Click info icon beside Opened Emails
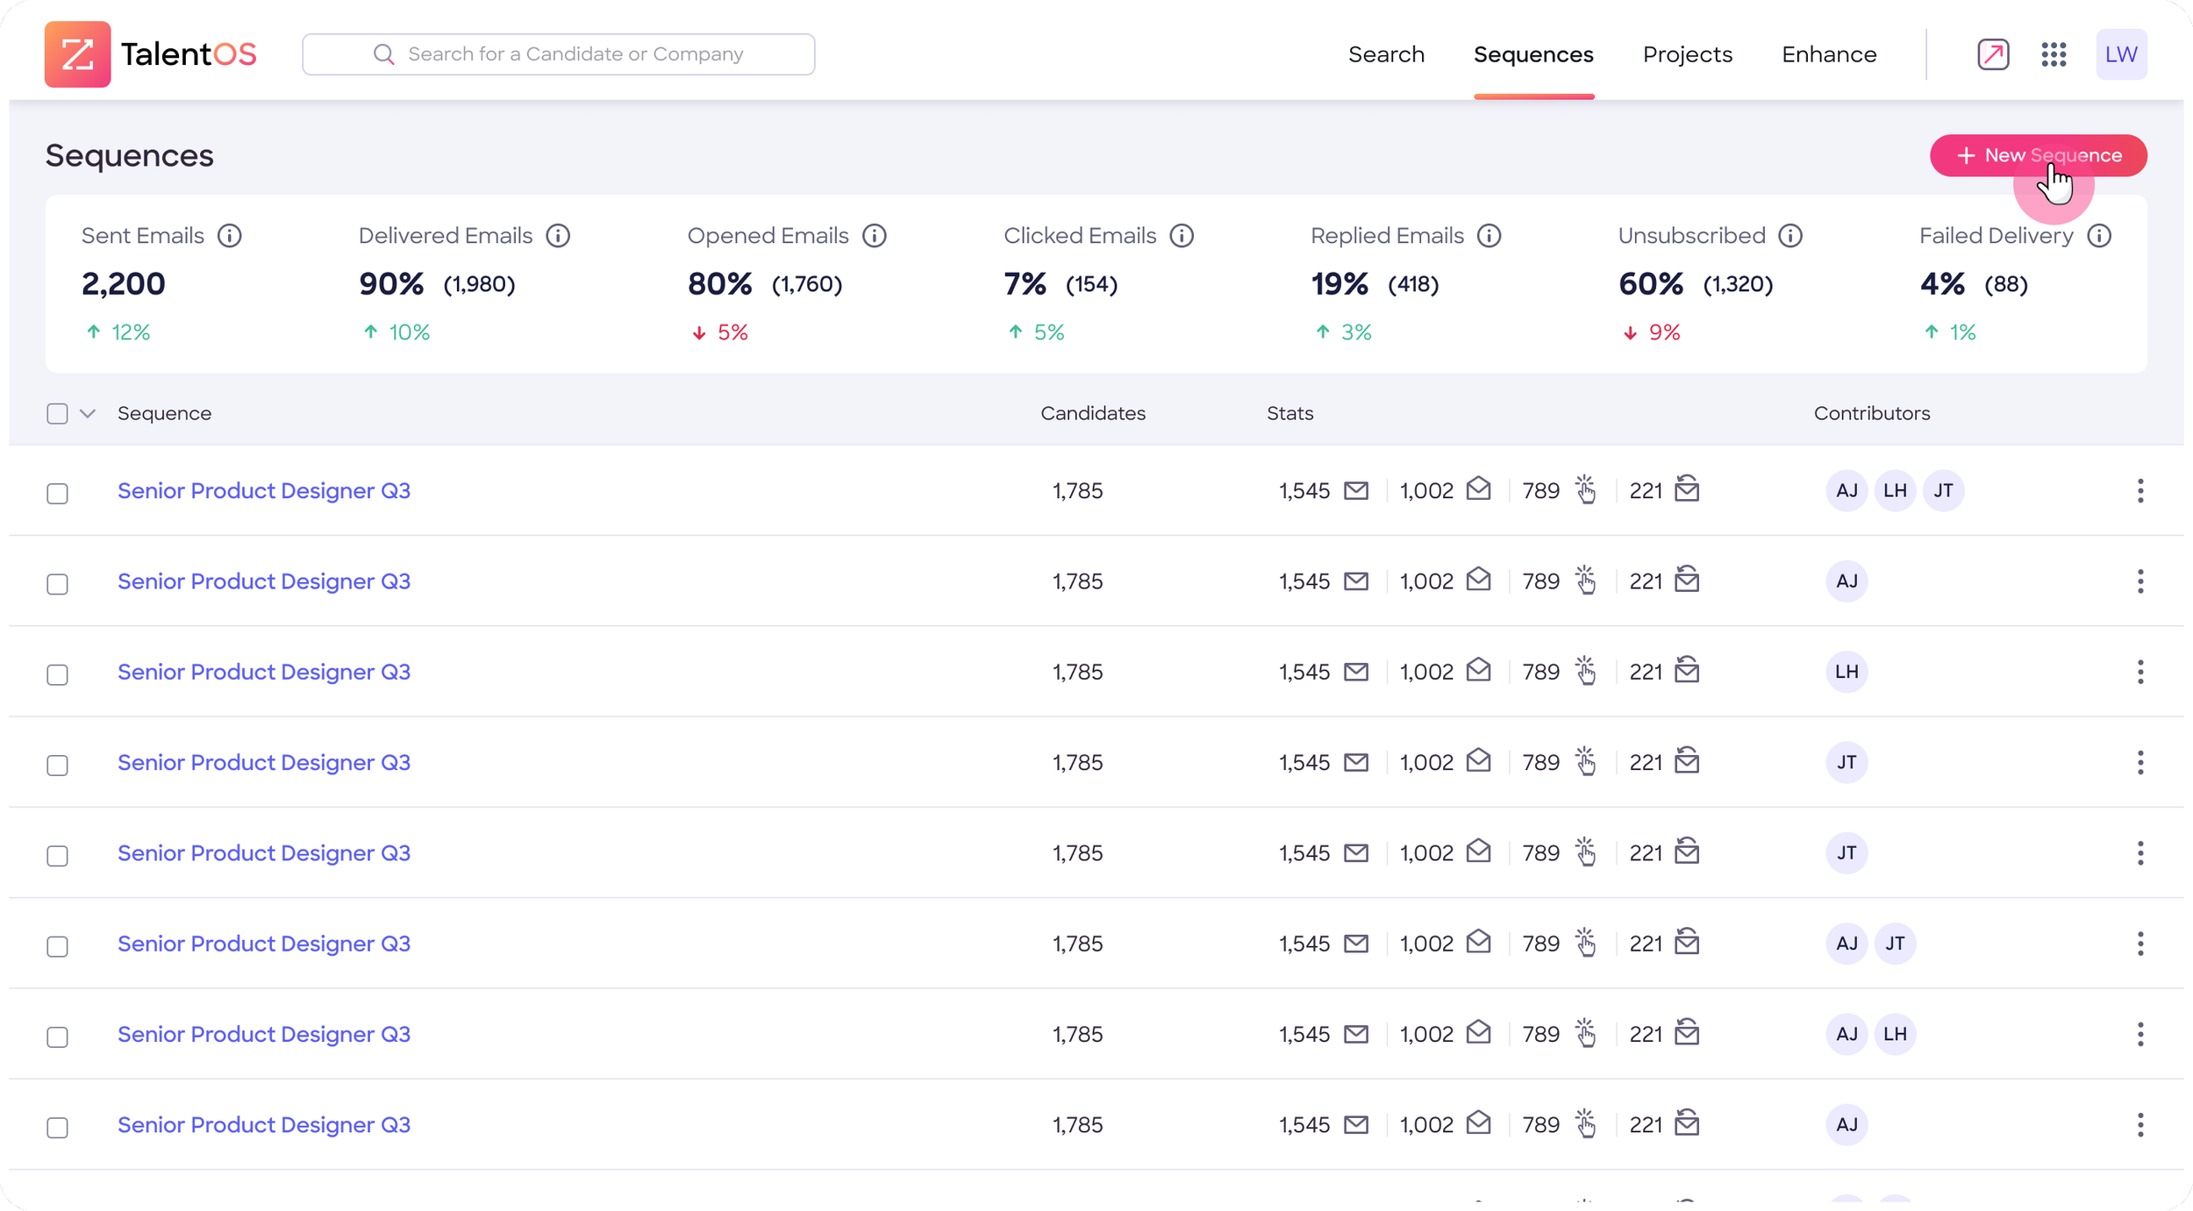The width and height of the screenshot is (2193, 1211). point(875,236)
